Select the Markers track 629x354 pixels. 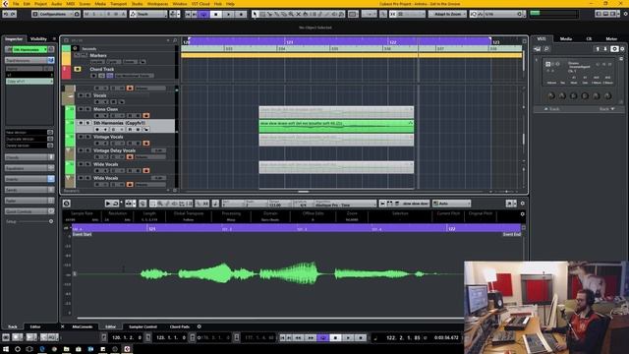coord(98,55)
